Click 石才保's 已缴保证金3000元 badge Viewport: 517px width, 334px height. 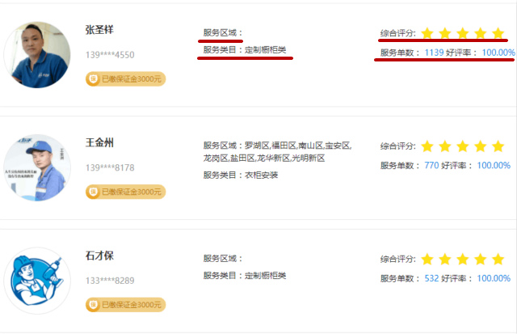click(126, 305)
